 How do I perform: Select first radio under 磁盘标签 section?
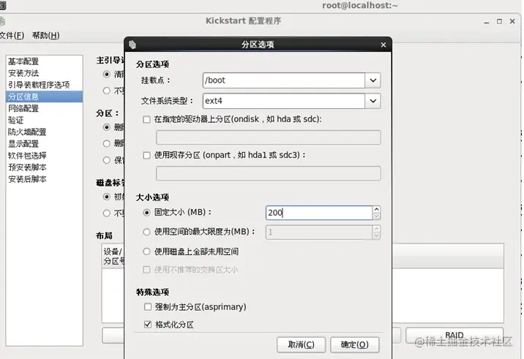pos(107,197)
